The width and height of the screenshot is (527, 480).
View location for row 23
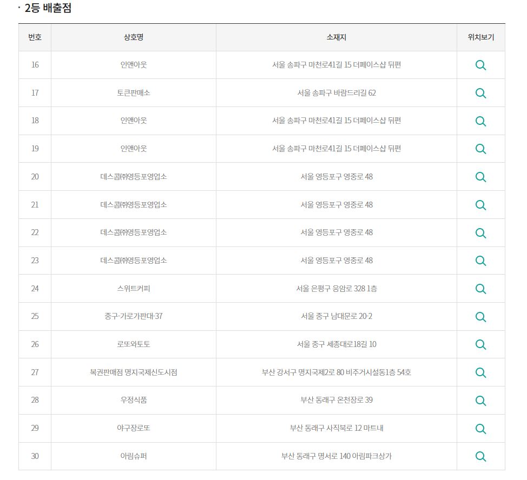[x=480, y=261]
